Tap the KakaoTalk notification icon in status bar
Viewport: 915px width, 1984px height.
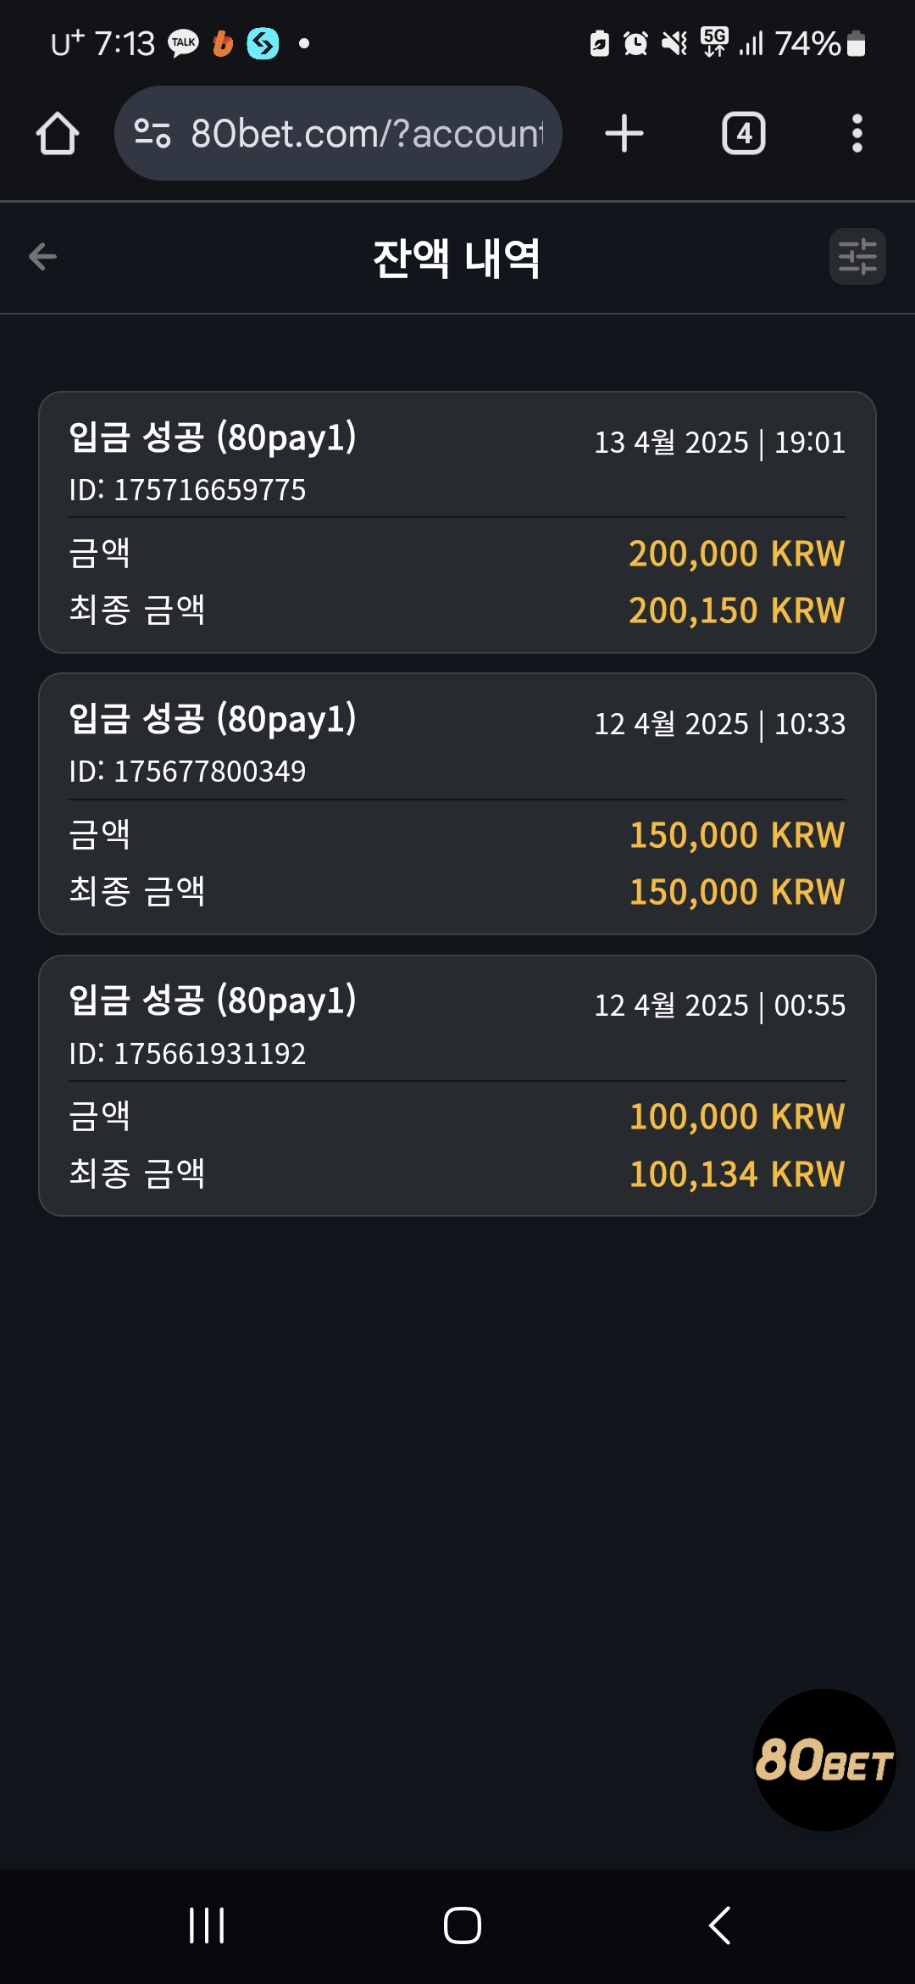pos(183,42)
